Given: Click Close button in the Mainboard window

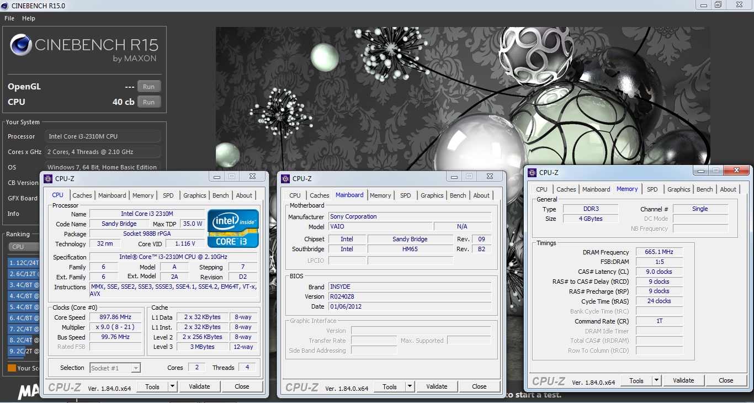Looking at the screenshot, I should (x=479, y=386).
